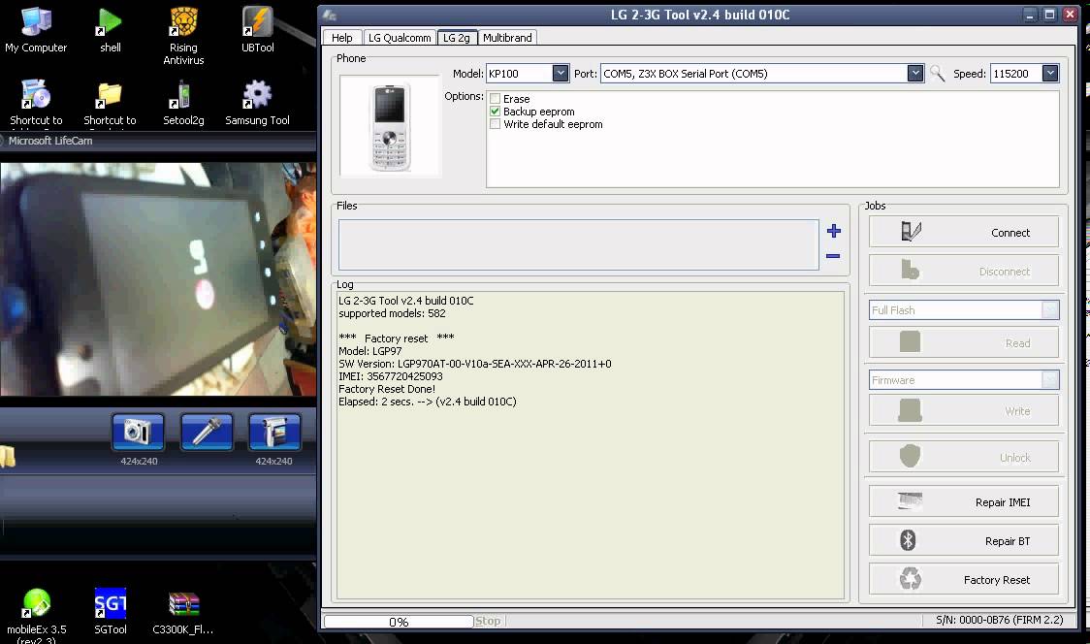Click the Model: LGP97 log line
The image size is (1090, 644).
[369, 351]
